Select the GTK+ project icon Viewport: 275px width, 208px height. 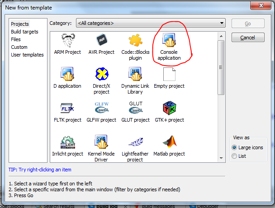pos(169,109)
